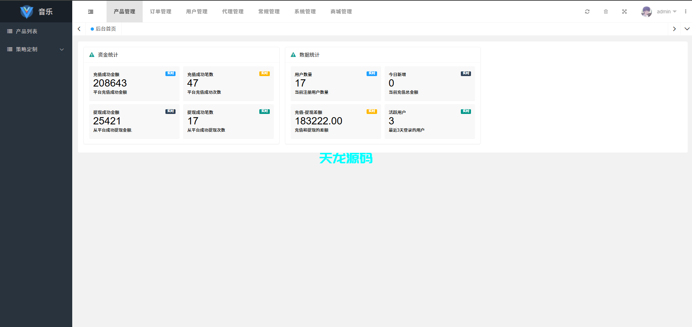Click the list icon beside 产品列表
Viewport: 692px width, 327px height.
(10, 31)
